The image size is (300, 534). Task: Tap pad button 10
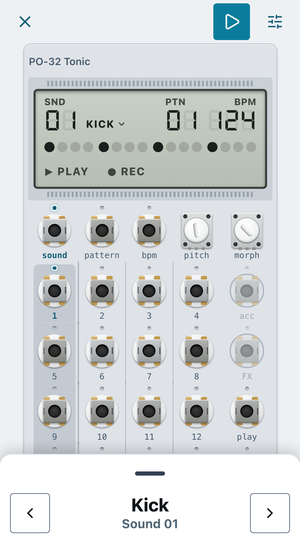(x=102, y=411)
